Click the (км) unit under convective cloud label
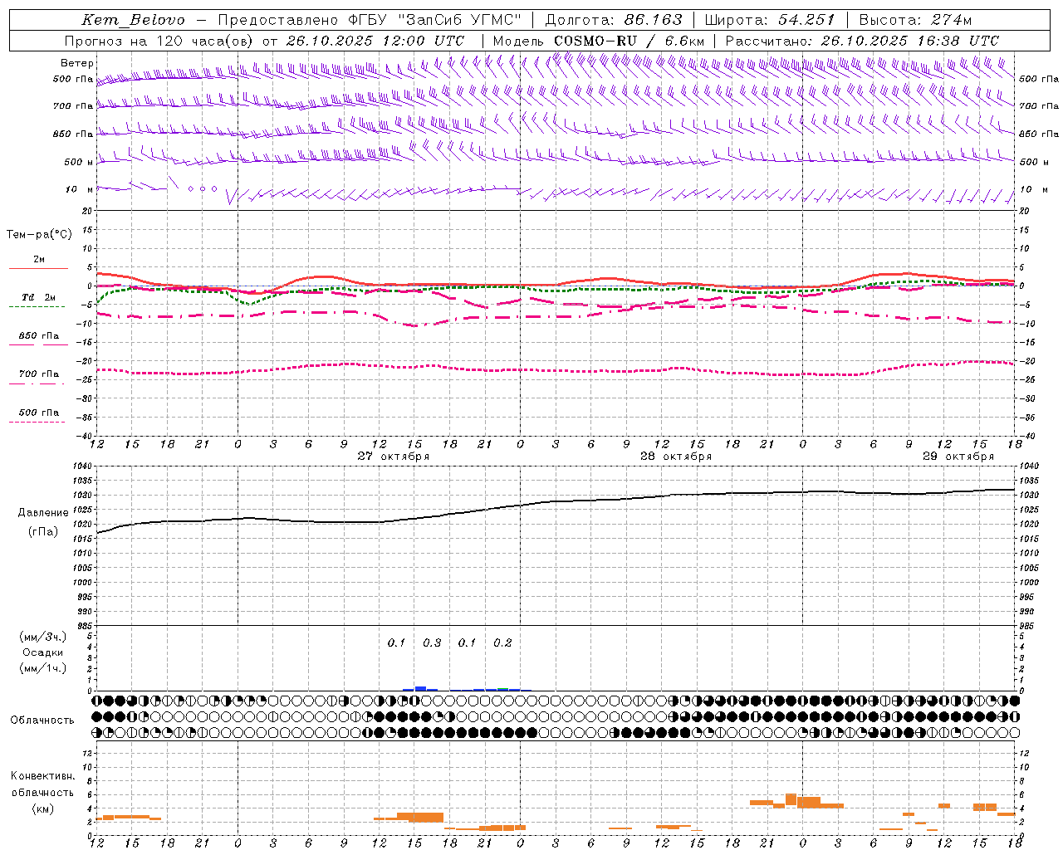The height and width of the screenshot is (850, 1063). pyautogui.click(x=42, y=809)
